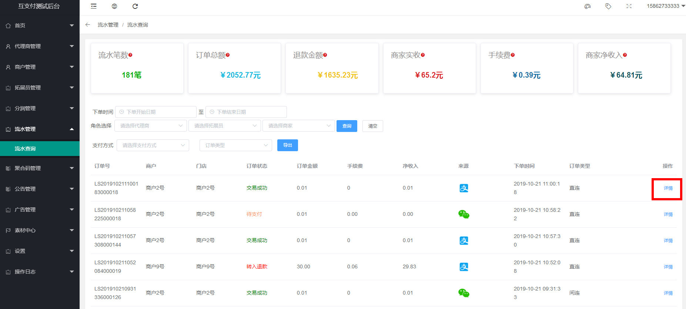Click the 查询 search button
Screen dimensions: 686x309
coord(347,126)
